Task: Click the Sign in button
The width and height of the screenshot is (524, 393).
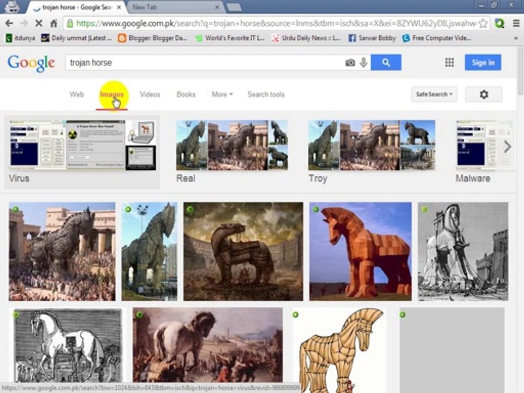Action: point(483,62)
